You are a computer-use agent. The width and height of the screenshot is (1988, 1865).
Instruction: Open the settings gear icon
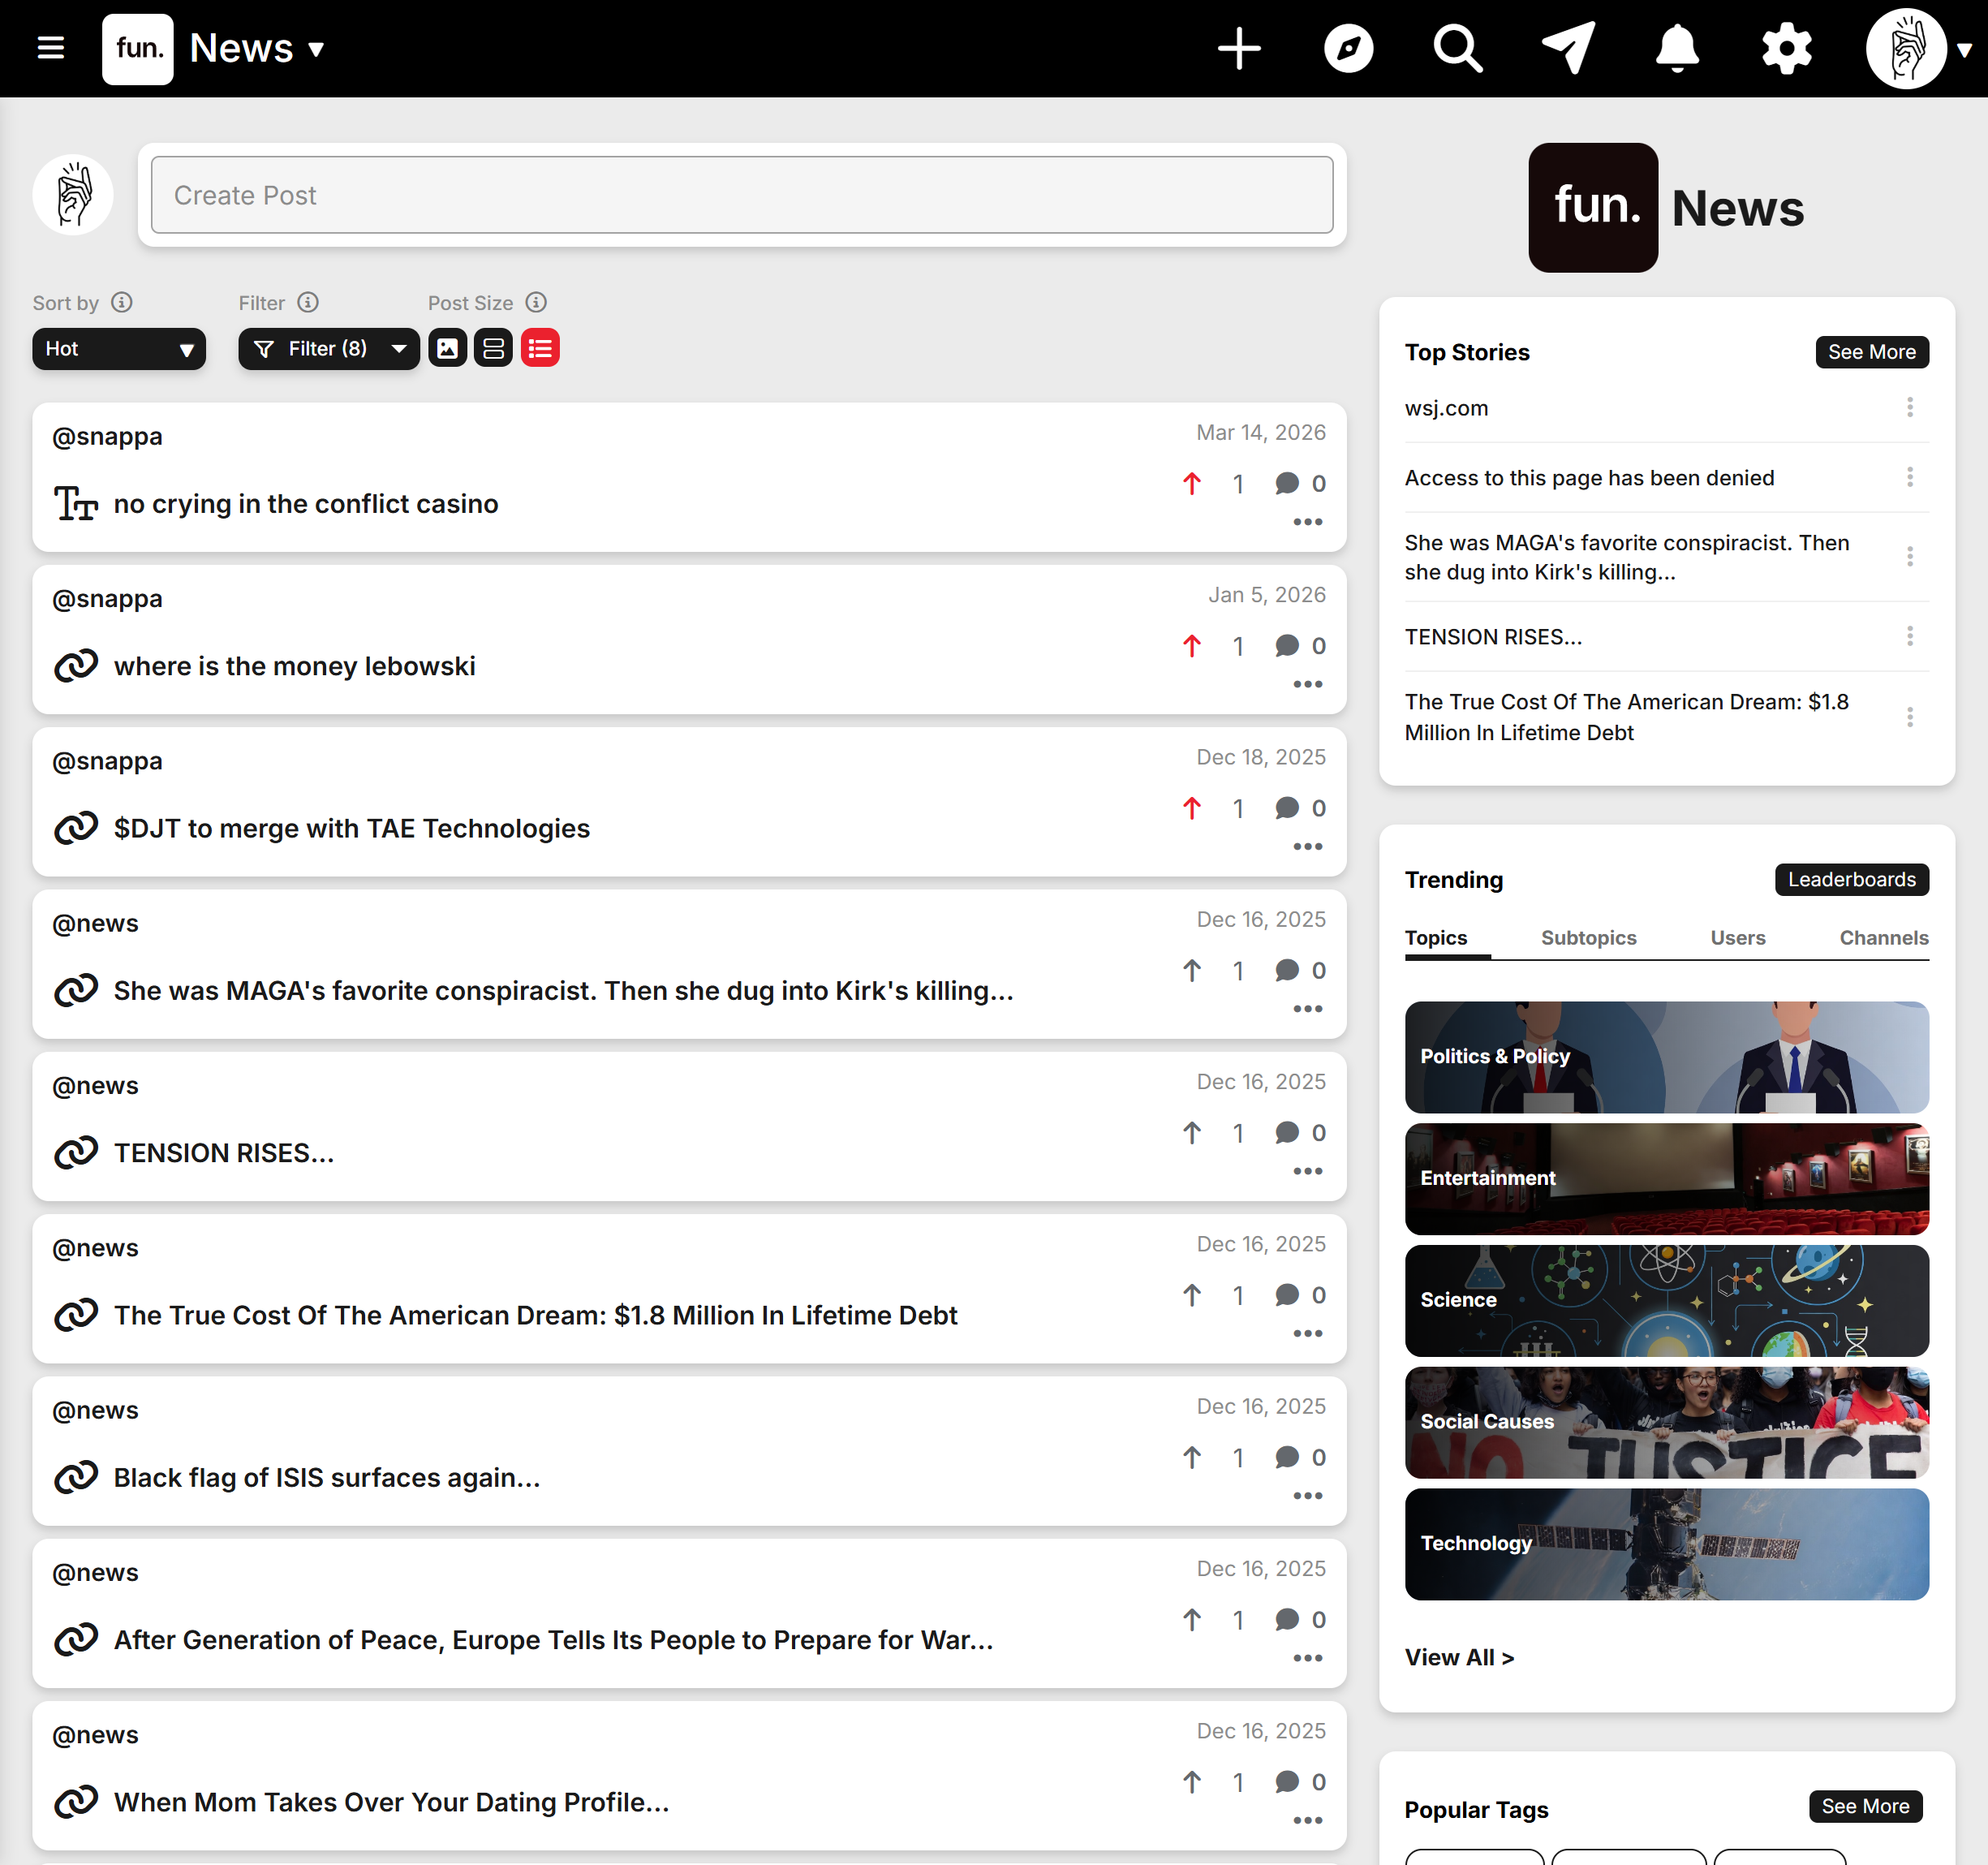pos(1786,48)
